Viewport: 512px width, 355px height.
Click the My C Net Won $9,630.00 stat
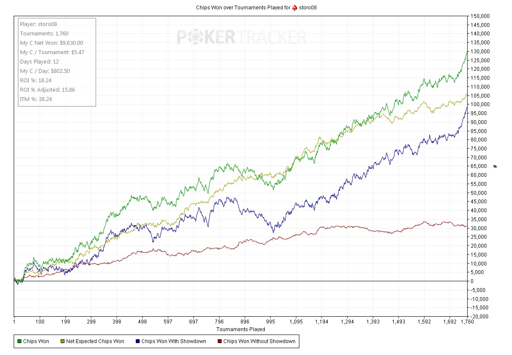(x=51, y=43)
